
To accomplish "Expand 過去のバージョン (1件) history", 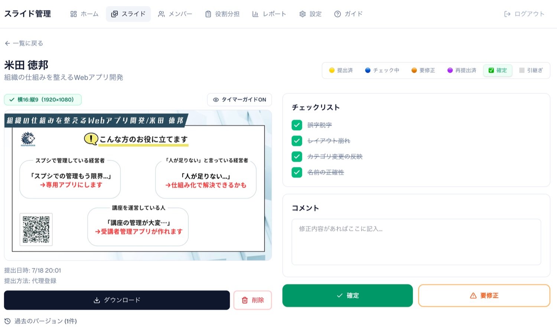I will (x=40, y=321).
